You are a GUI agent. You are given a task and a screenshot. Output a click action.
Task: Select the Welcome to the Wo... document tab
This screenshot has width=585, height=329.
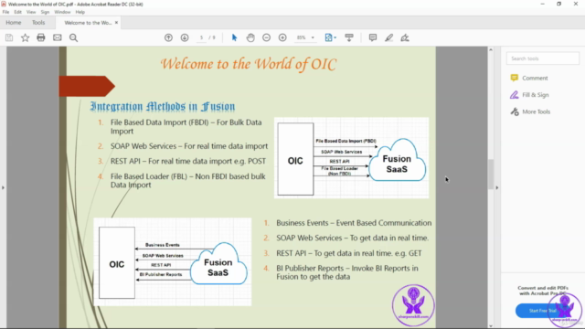tap(88, 23)
